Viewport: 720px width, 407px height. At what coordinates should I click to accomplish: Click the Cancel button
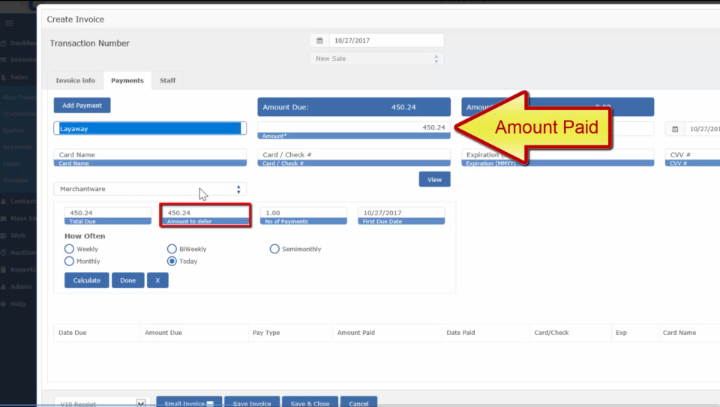[358, 403]
